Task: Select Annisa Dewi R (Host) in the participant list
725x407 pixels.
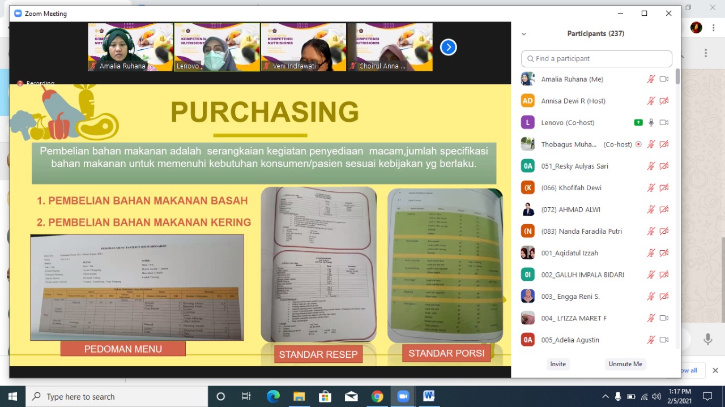Action: pos(573,101)
